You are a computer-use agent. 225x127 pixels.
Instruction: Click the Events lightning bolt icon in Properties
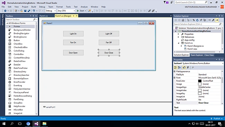point(188,67)
